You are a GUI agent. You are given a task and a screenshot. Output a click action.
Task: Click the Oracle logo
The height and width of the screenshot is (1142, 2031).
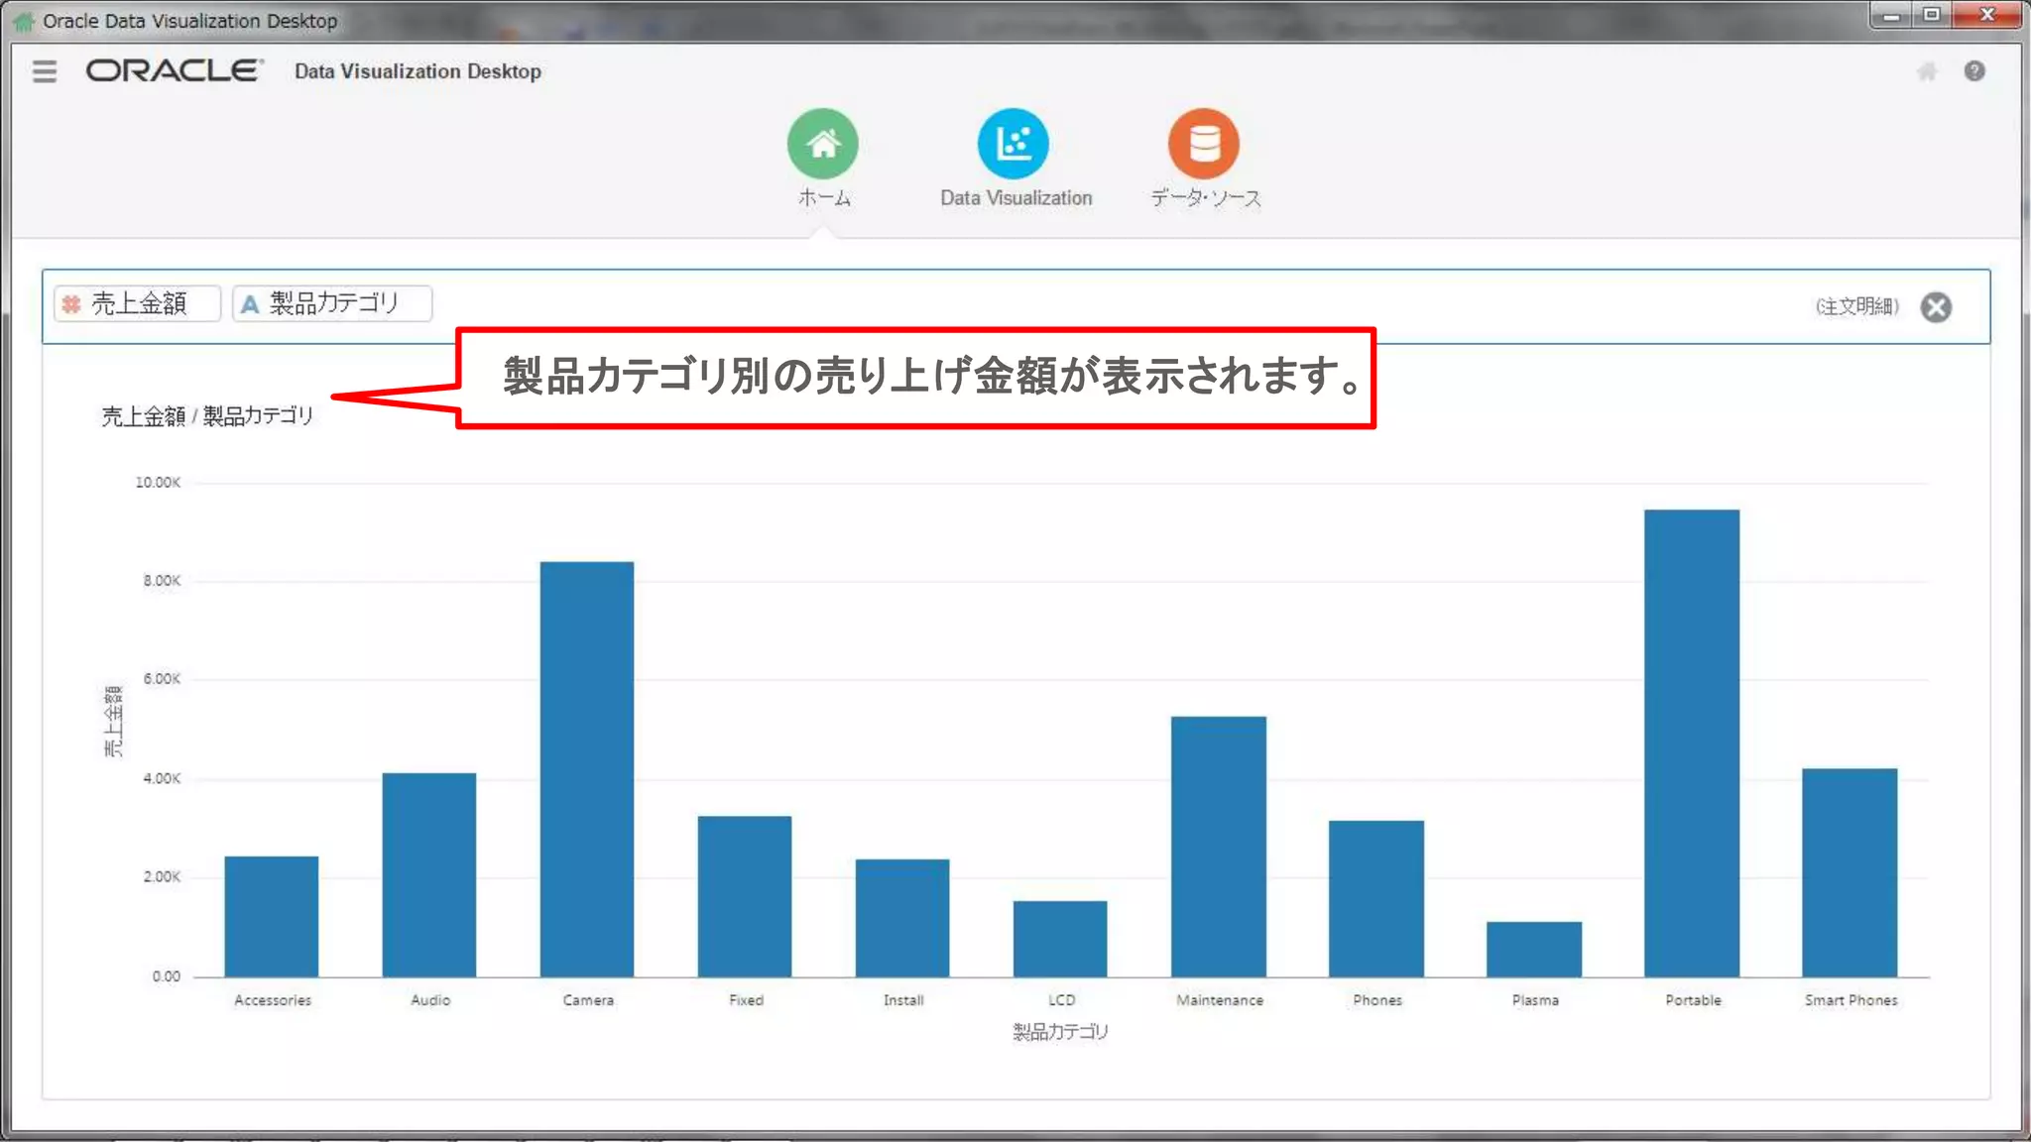175,71
